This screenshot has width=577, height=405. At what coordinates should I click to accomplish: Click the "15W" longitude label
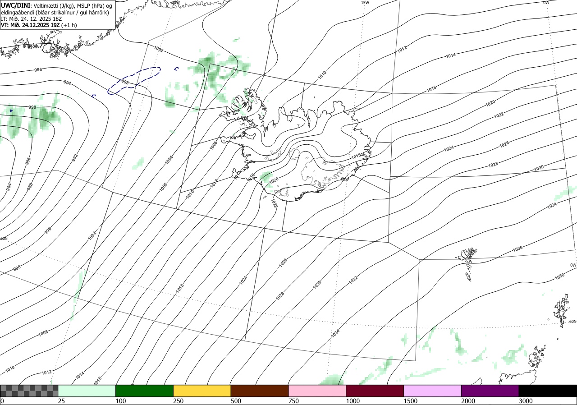click(365, 3)
